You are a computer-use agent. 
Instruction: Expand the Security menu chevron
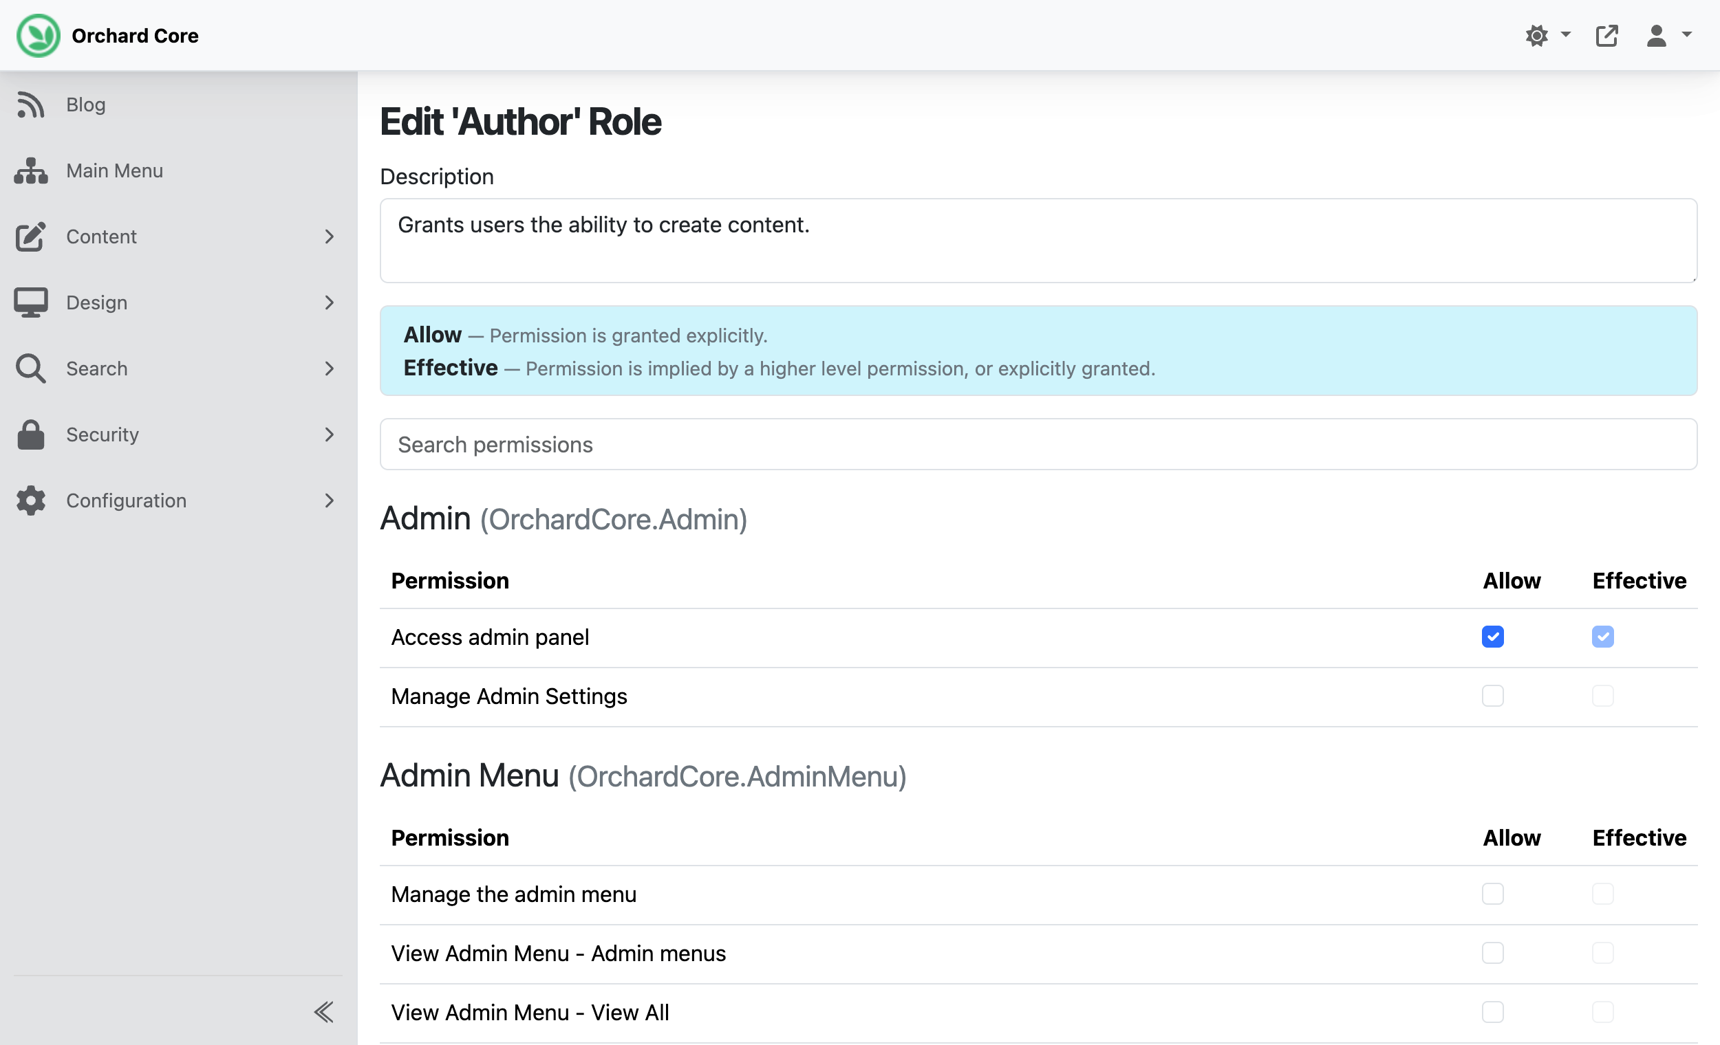click(330, 434)
